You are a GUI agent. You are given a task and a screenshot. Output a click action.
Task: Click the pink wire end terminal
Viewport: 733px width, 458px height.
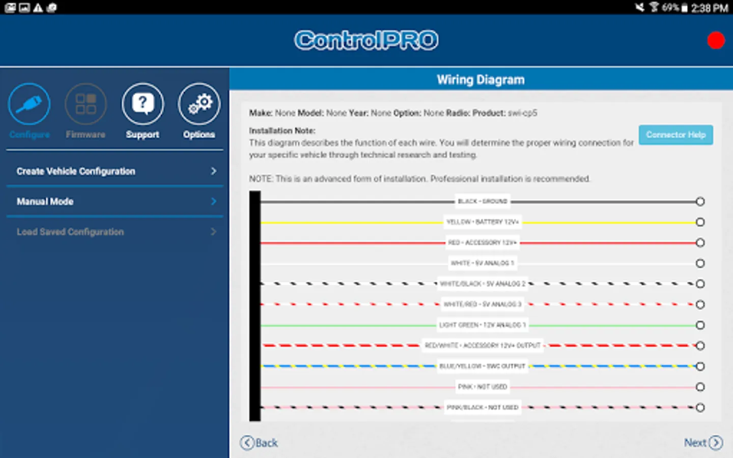(x=700, y=387)
